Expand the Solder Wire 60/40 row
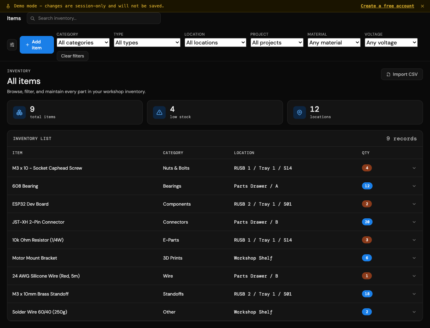This screenshot has height=328, width=430. pyautogui.click(x=414, y=312)
